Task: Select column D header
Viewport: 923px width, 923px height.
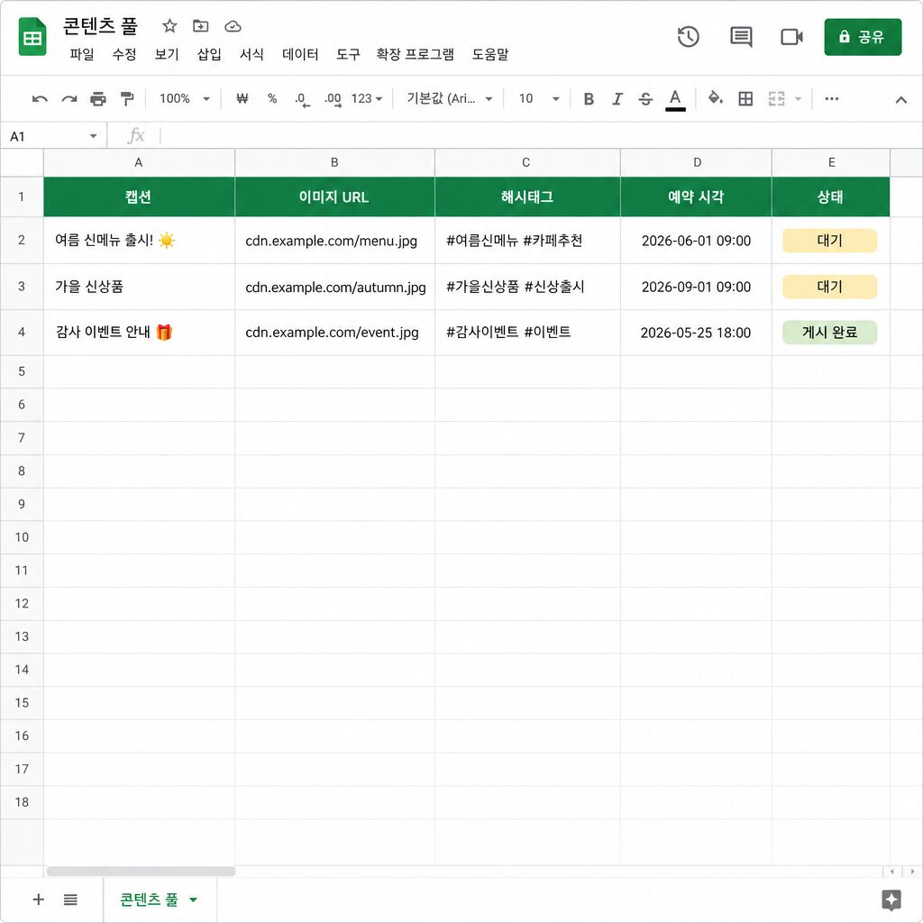Action: pos(697,162)
